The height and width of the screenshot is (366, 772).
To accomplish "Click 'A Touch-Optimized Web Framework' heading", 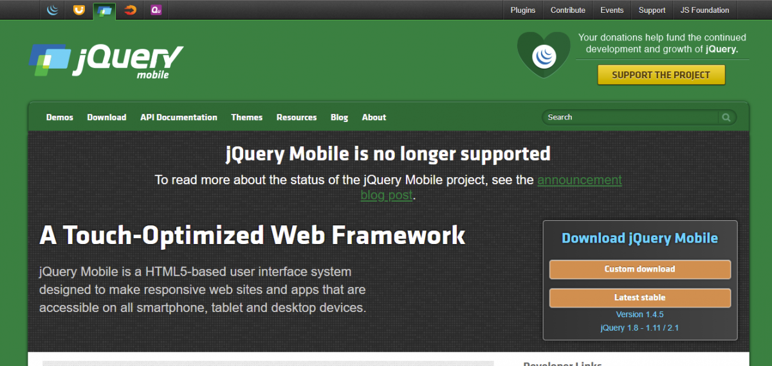I will [x=252, y=235].
